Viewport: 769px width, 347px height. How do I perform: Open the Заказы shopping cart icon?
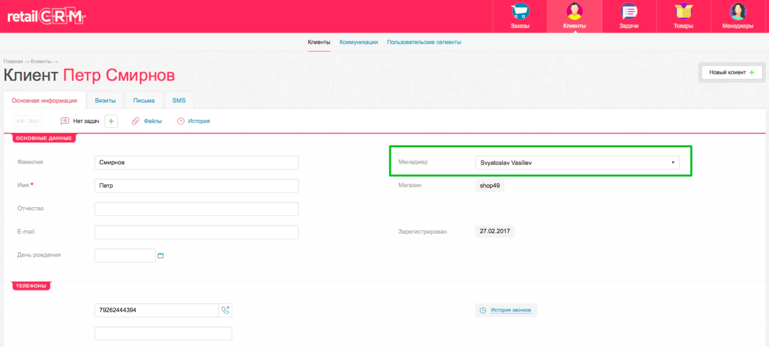click(520, 12)
